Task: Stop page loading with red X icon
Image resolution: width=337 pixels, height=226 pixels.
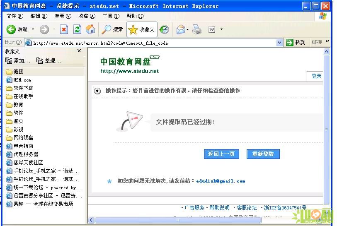Action: pyautogui.click(x=64, y=29)
